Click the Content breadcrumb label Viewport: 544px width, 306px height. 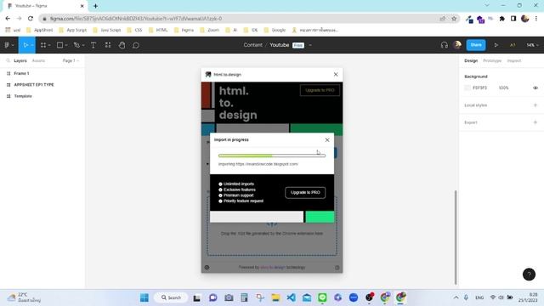point(253,45)
